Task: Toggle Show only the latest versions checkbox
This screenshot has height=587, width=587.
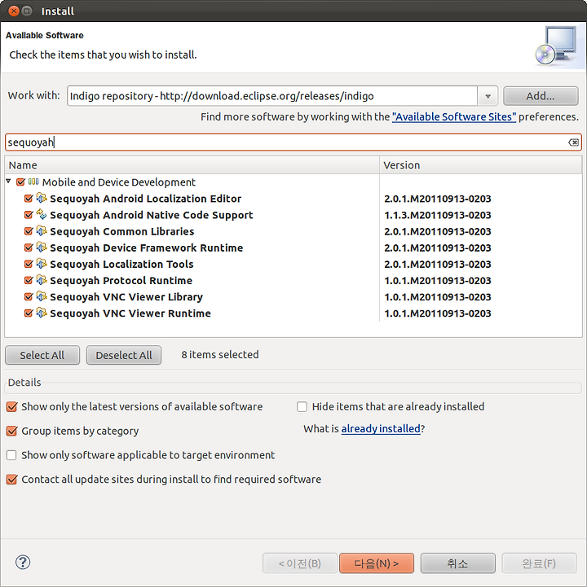Action: pyautogui.click(x=12, y=406)
